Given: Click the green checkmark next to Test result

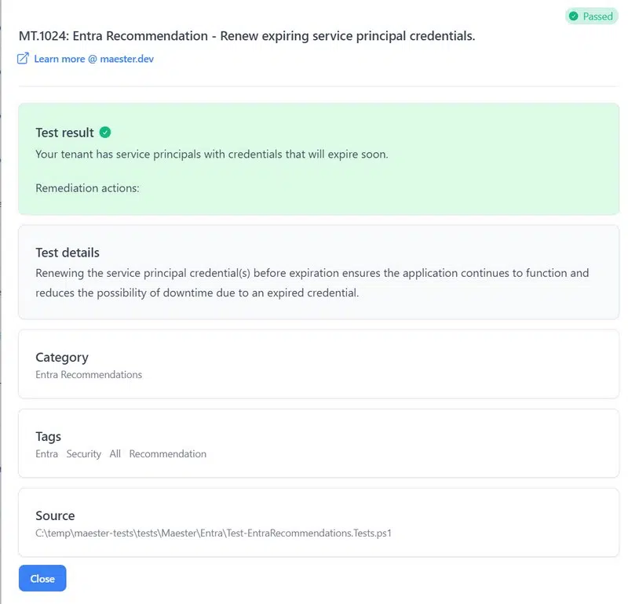Looking at the screenshot, I should click(105, 133).
